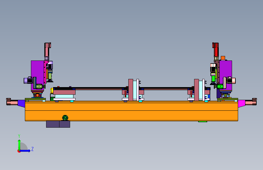
Task: Select the violet motor on the left head
Action: tap(28, 80)
